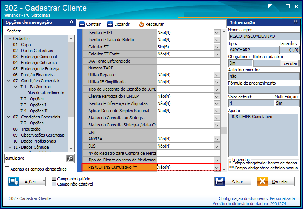This screenshot has height=209, width=303.
Task: Select 06 - Posição Financeira section
Action: click(34, 75)
